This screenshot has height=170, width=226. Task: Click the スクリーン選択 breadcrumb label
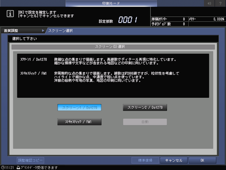pyautogui.click(x=61, y=31)
